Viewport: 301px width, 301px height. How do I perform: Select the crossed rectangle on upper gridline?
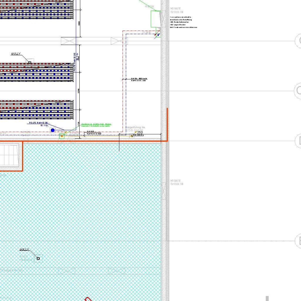69,41
